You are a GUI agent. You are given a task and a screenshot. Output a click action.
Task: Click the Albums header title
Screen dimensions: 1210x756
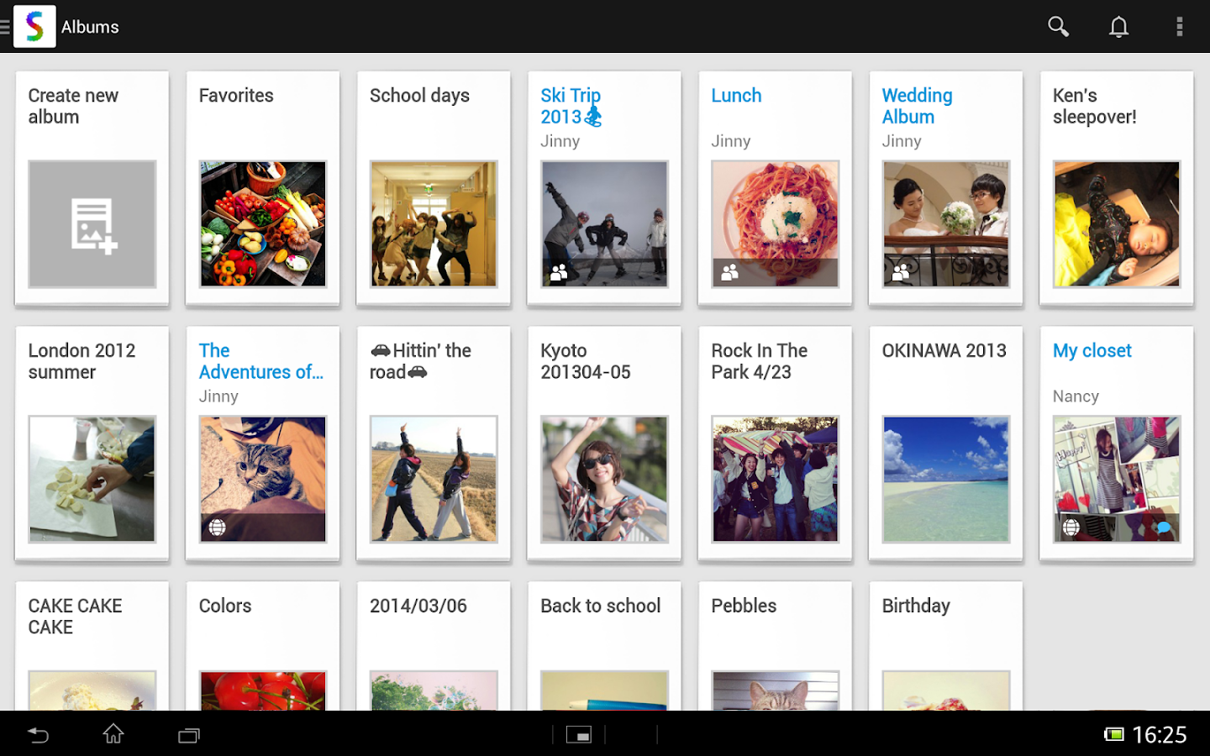[90, 27]
